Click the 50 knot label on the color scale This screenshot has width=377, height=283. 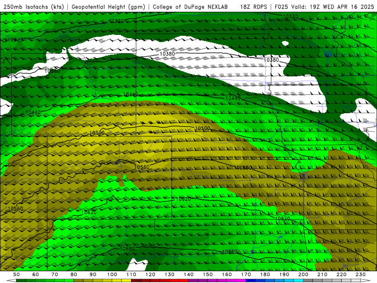point(16,275)
